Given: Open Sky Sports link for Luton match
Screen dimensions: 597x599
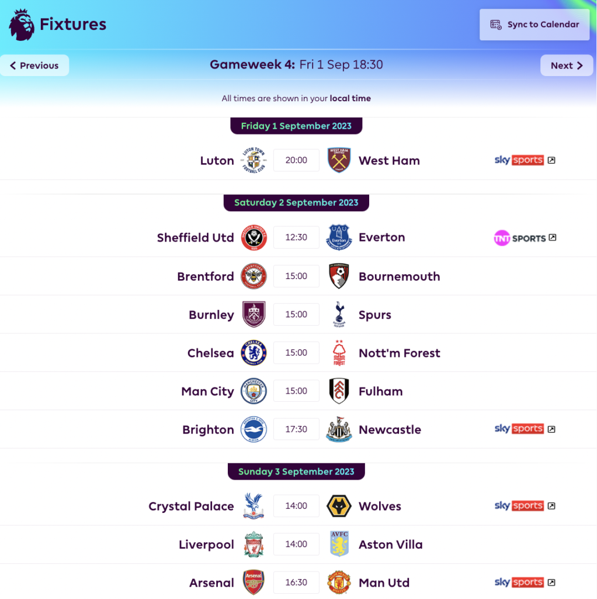Looking at the screenshot, I should (525, 160).
